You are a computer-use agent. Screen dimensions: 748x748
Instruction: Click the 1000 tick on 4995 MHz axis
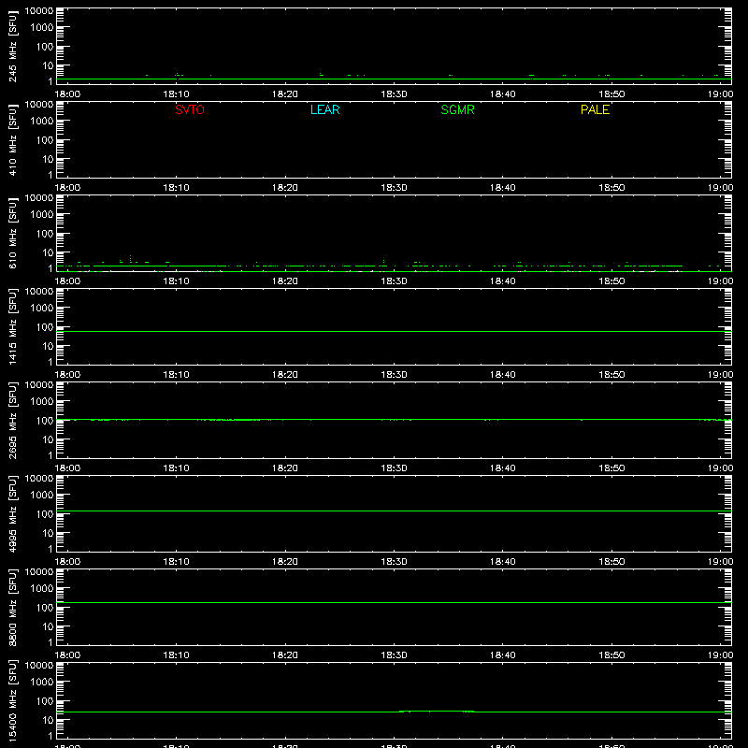42,495
